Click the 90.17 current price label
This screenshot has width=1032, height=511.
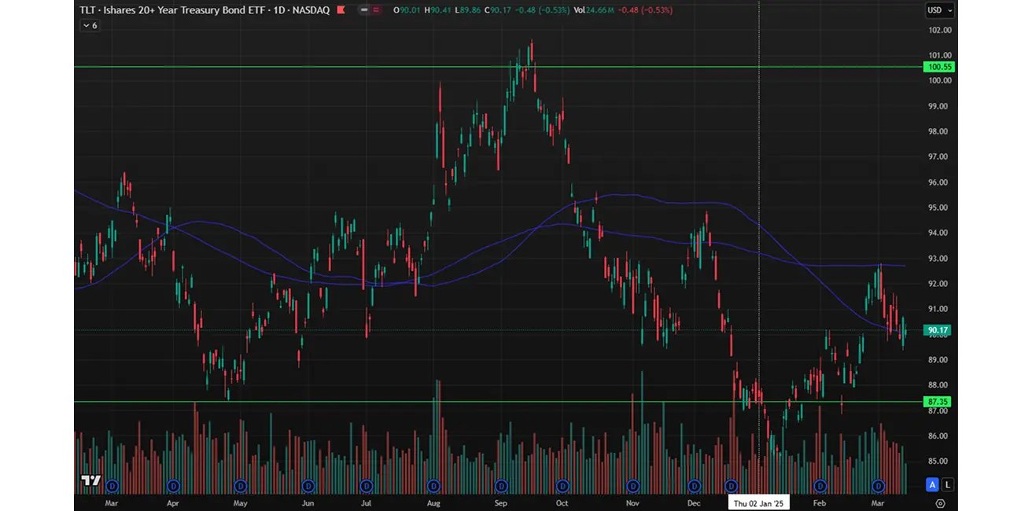(x=938, y=331)
